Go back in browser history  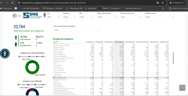[2, 3]
